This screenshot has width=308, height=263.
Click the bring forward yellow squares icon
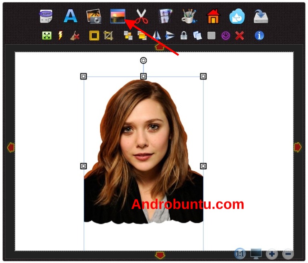pos(142,36)
